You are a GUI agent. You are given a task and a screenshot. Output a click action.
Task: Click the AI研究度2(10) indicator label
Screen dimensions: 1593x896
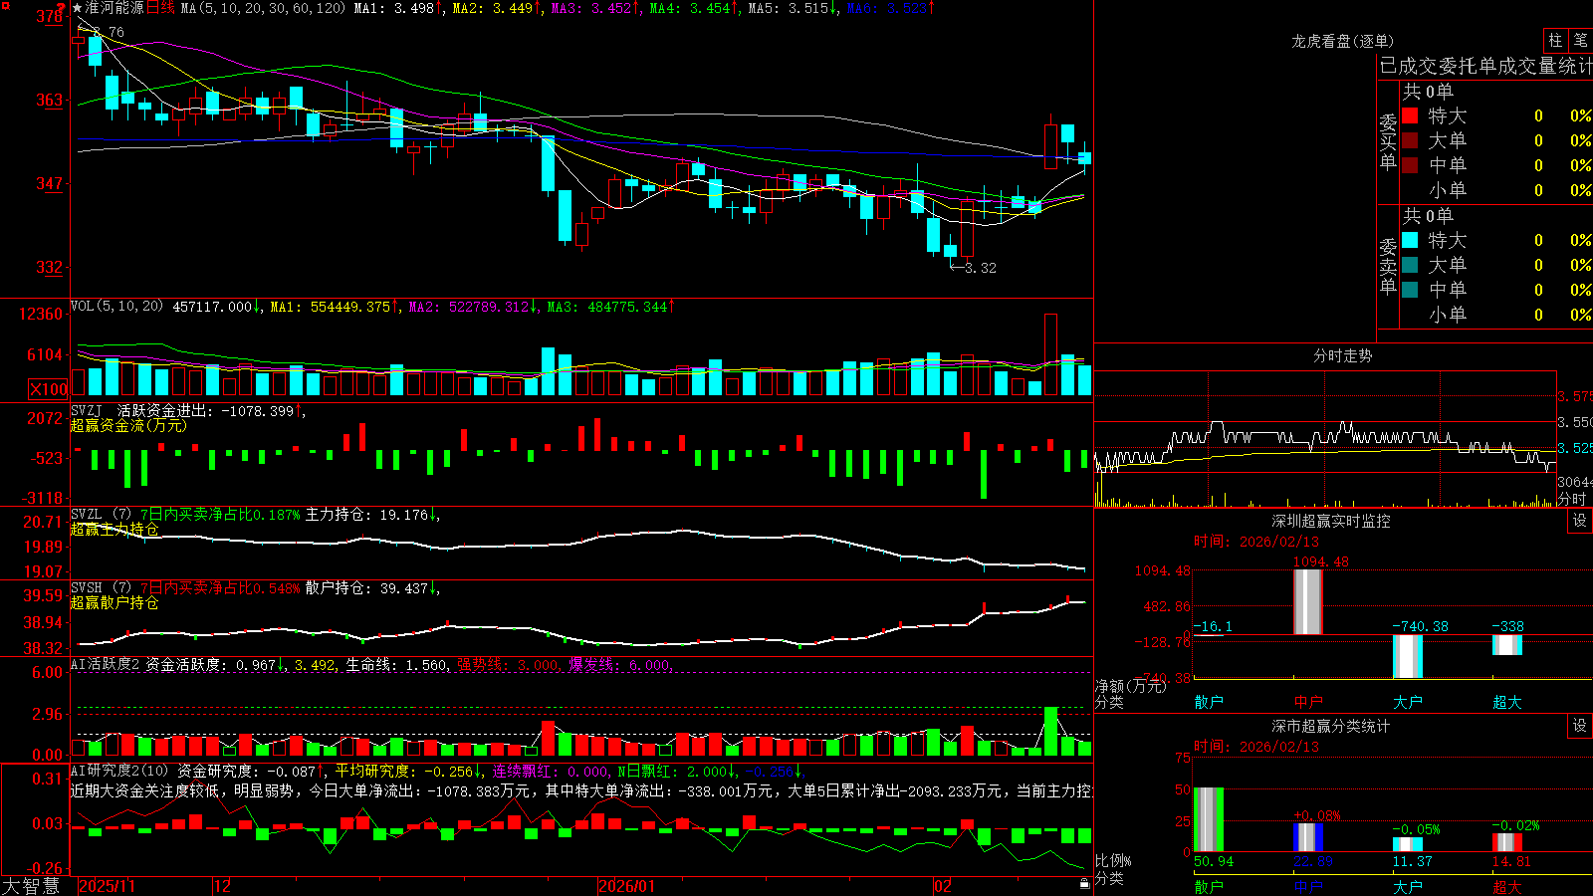119,771
